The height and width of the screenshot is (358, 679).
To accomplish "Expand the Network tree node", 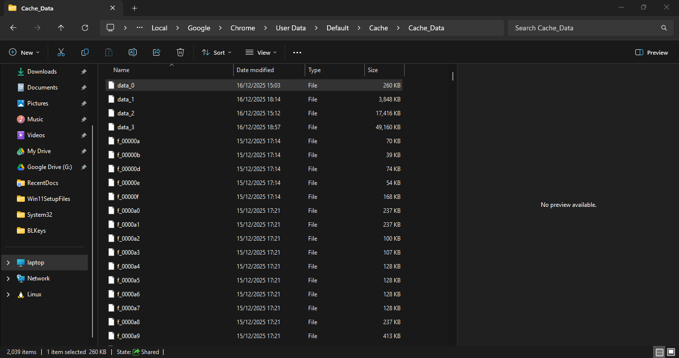I will pos(8,278).
